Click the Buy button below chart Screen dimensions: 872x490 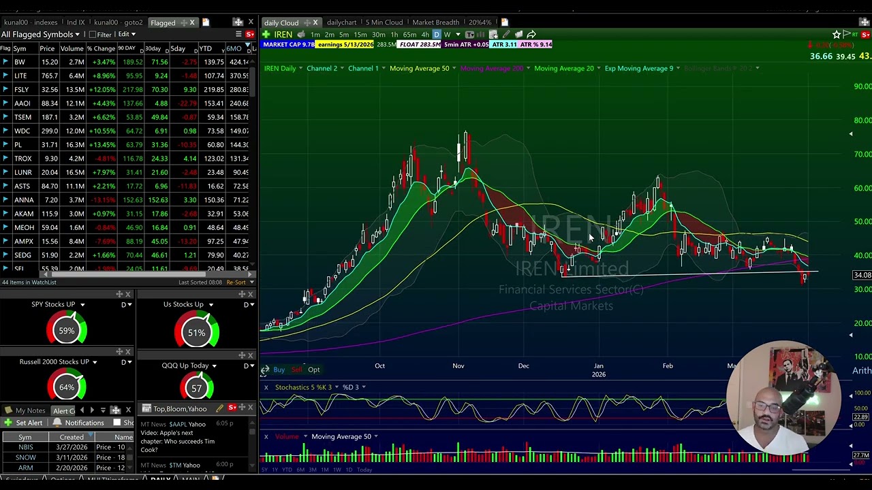(279, 370)
